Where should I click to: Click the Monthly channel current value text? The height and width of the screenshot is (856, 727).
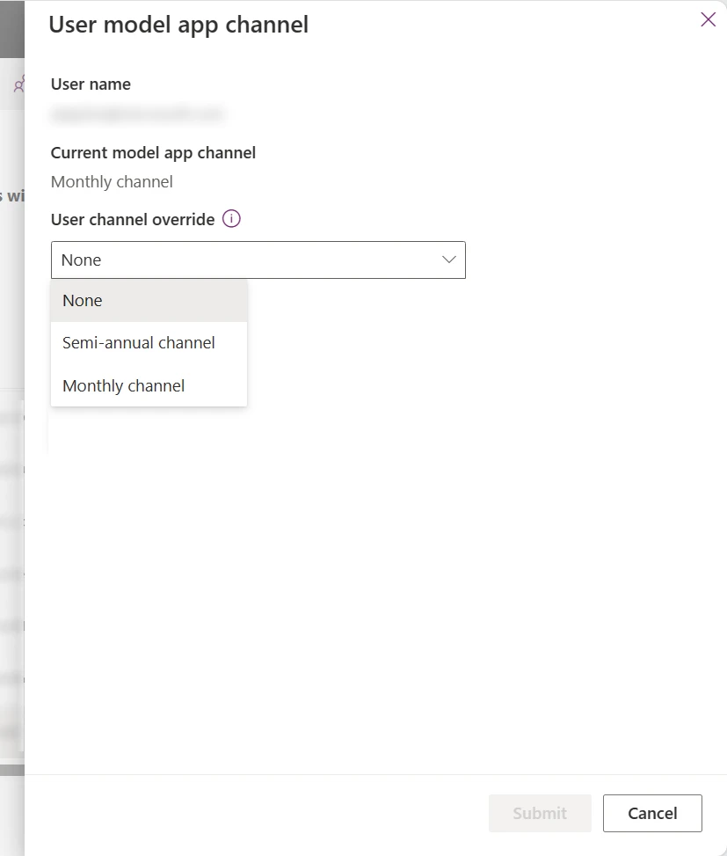coord(112,181)
